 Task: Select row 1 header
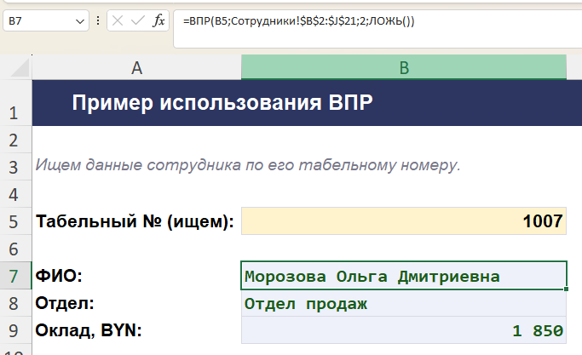coord(15,103)
